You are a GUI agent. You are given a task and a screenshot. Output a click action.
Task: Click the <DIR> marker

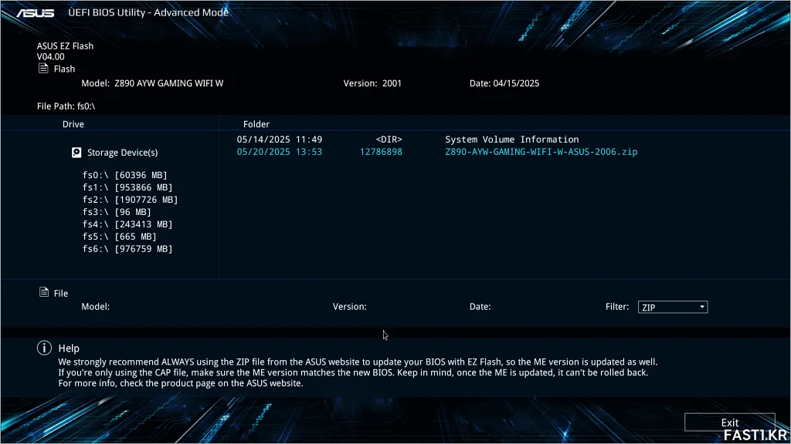tap(389, 140)
